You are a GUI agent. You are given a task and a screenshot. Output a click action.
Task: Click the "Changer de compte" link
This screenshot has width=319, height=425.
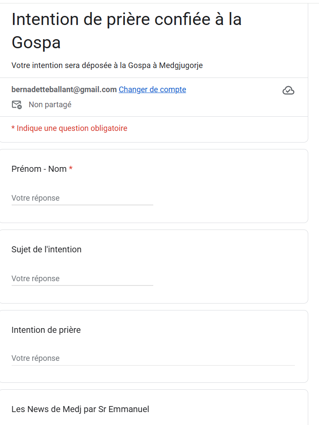click(x=152, y=90)
